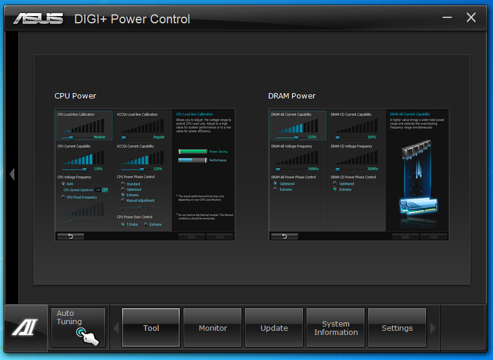The width and height of the screenshot is (493, 360).
Task: Click the ASUS logo in title bar
Action: pos(38,19)
